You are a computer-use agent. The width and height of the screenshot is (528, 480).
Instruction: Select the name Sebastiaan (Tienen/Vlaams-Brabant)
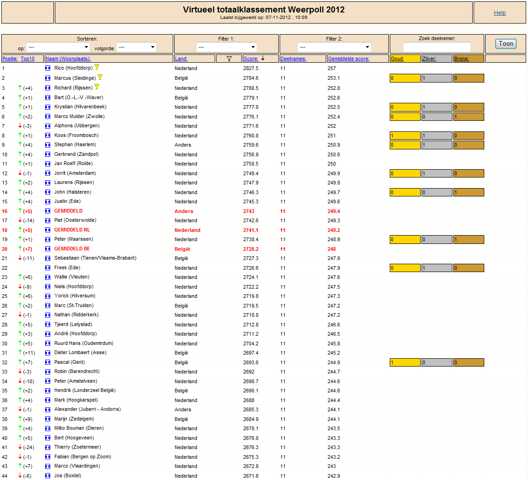(95, 258)
